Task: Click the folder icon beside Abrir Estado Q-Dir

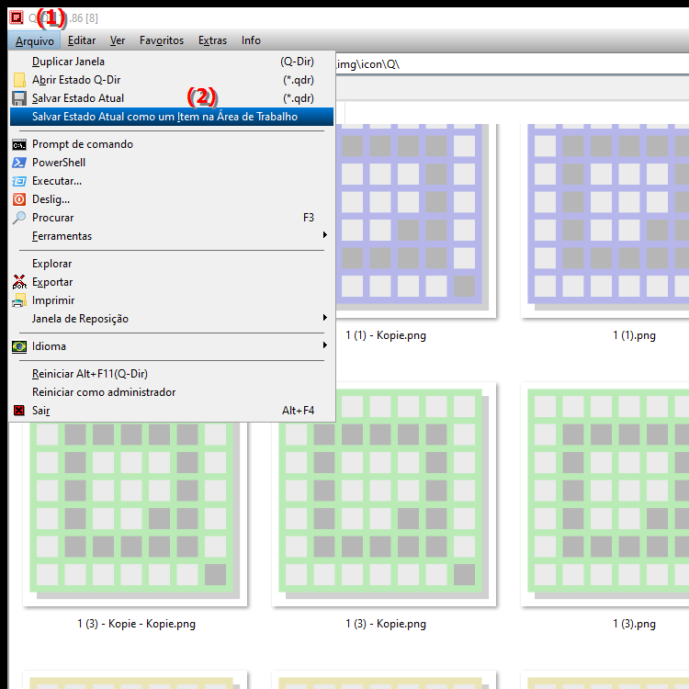Action: coord(19,80)
